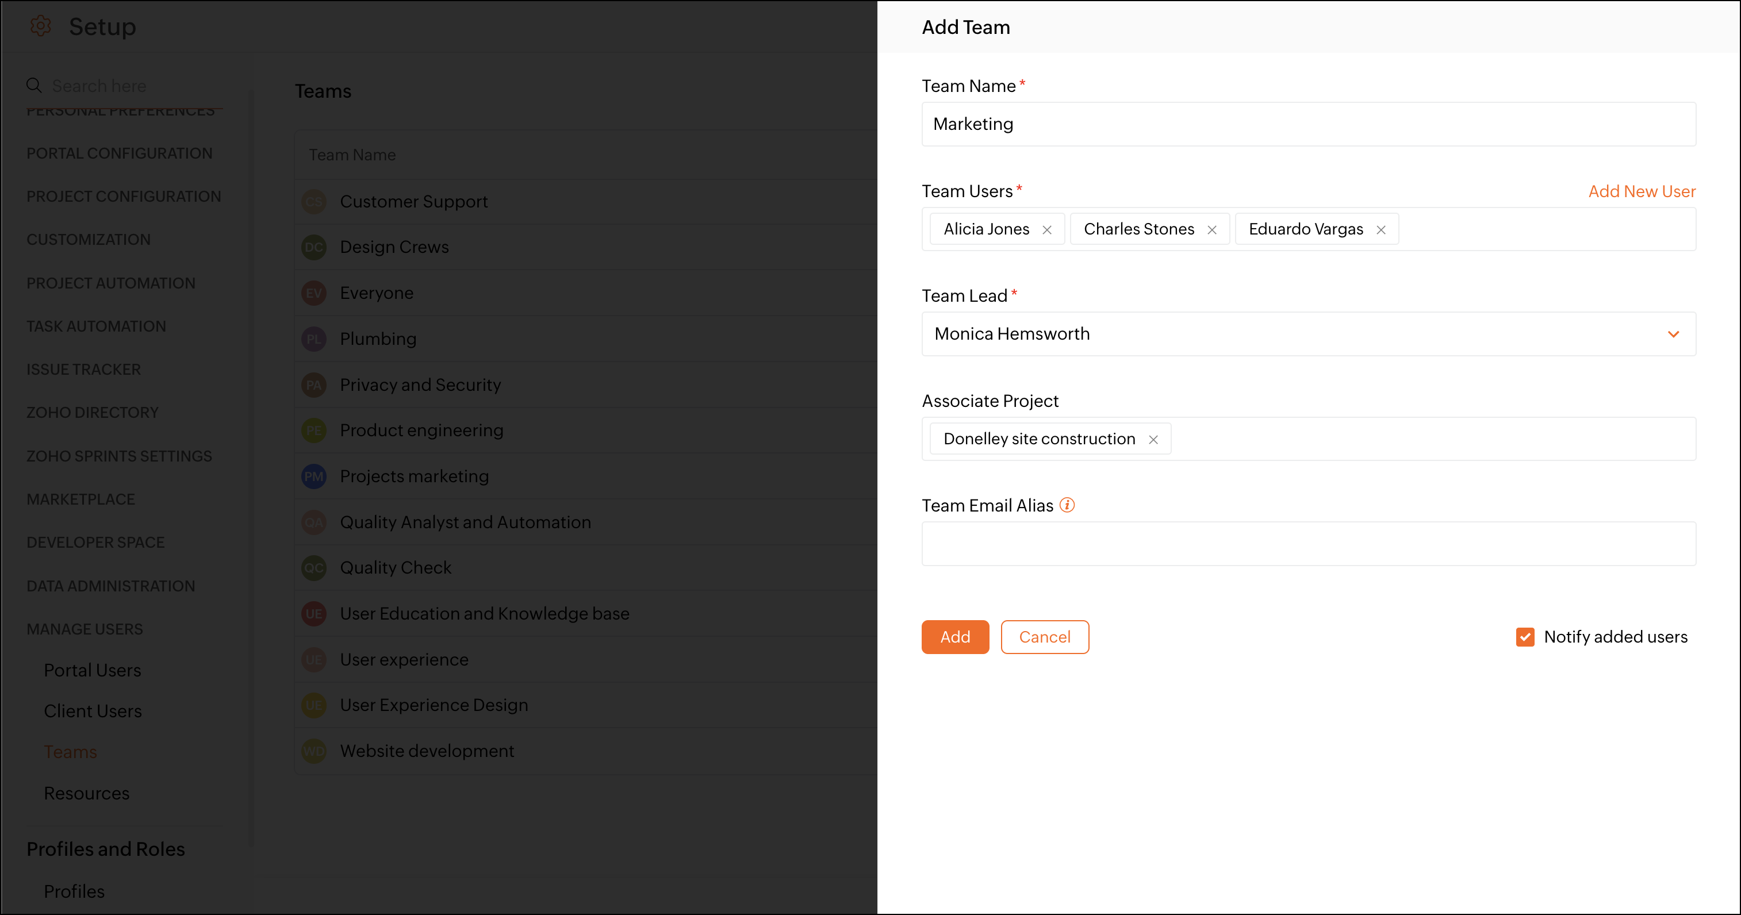
Task: Uncheck Notify added users checkbox
Action: click(x=1525, y=637)
